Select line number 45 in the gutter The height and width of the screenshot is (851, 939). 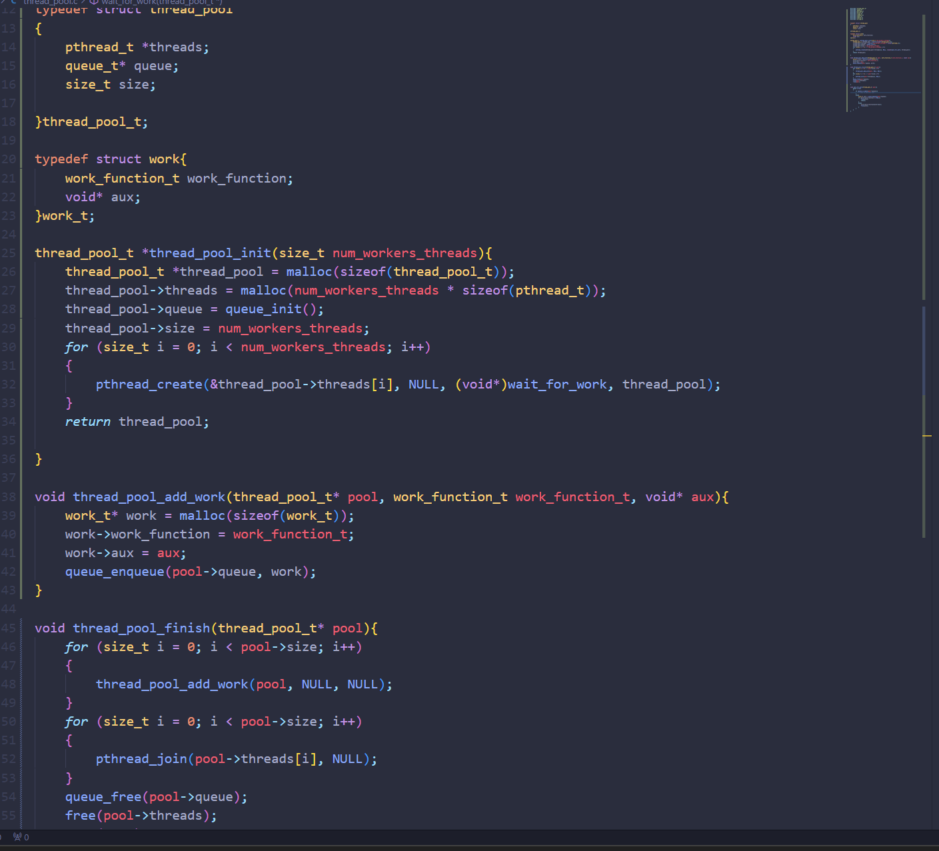(x=8, y=628)
